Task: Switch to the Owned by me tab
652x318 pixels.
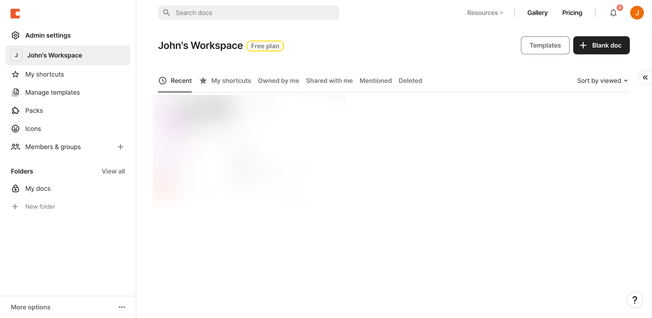Action: point(278,81)
